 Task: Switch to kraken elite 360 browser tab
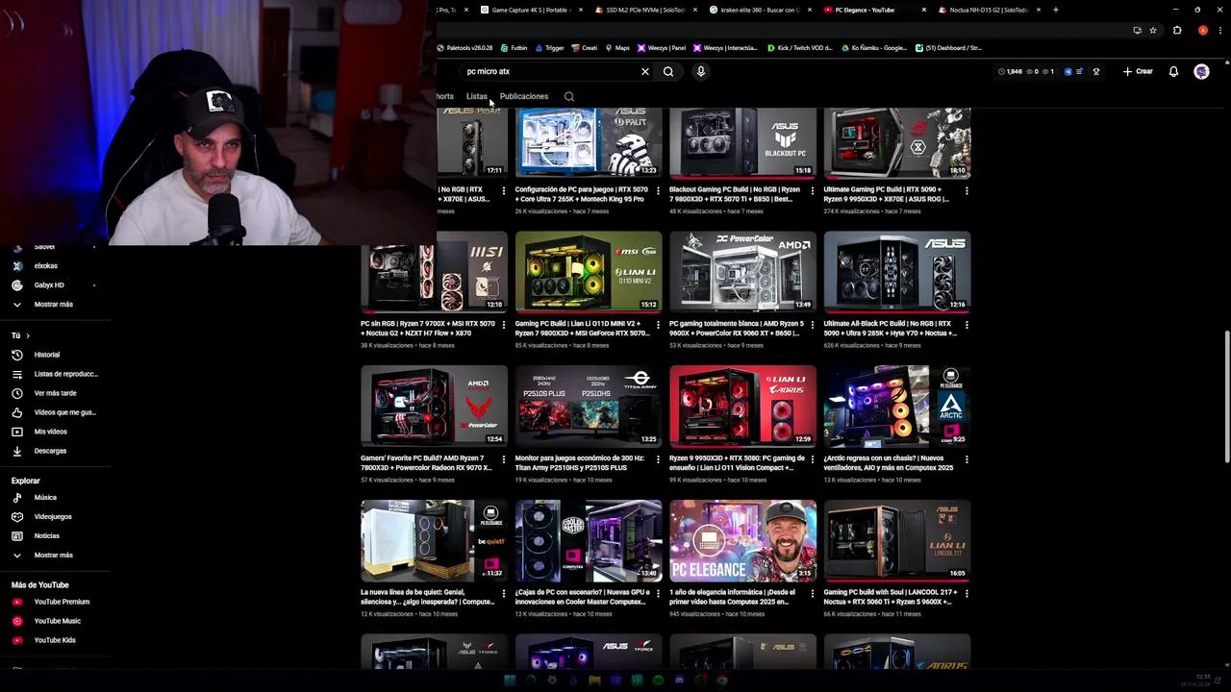760,10
